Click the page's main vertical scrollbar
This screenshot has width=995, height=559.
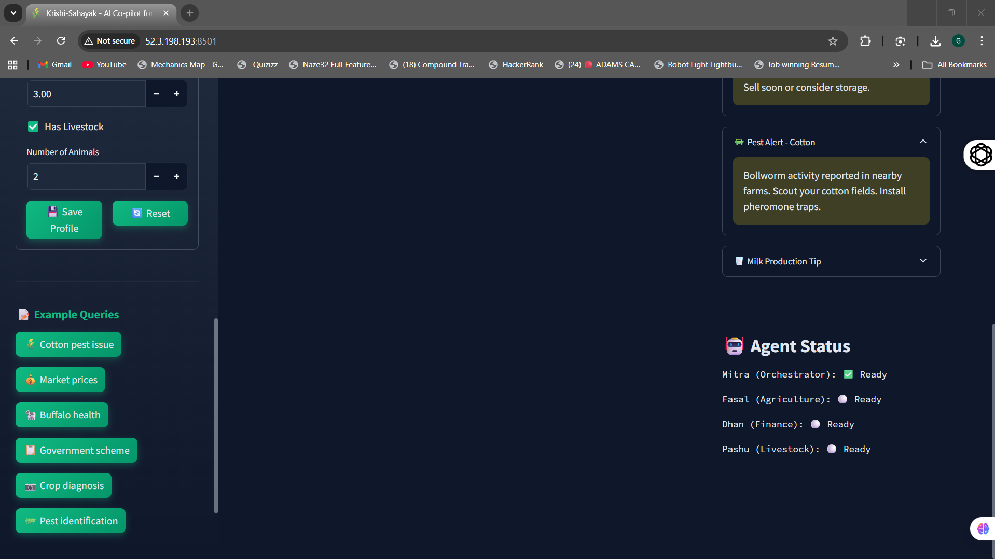pos(993,441)
